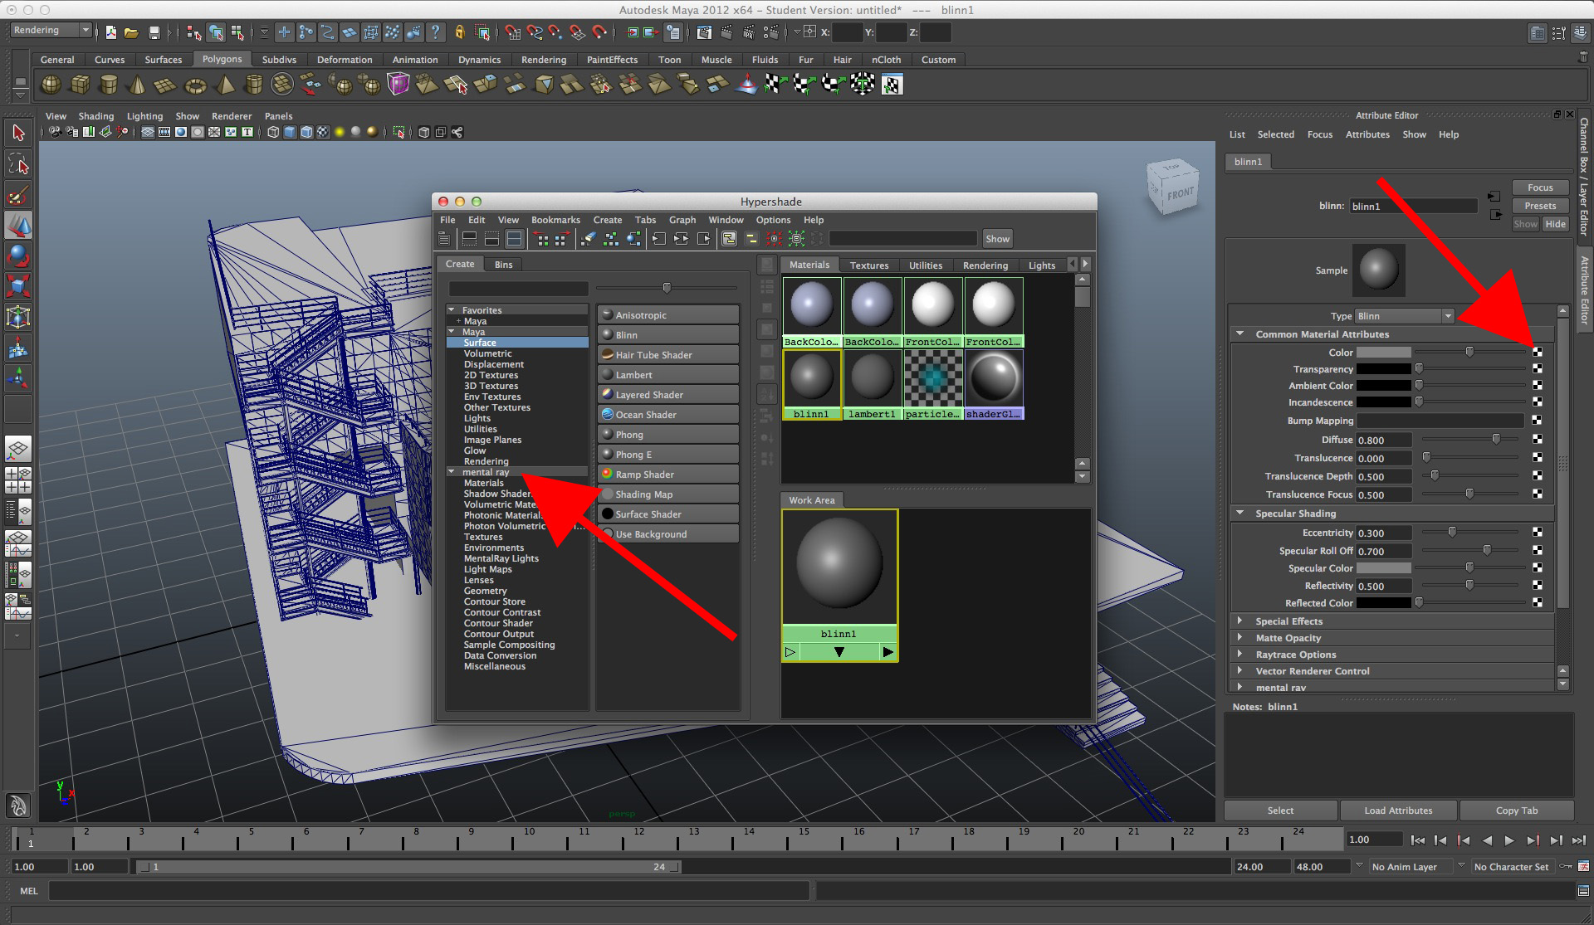This screenshot has height=925, width=1594.
Task: Toggle Hypershade top and bottom panels view
Action: [515, 239]
